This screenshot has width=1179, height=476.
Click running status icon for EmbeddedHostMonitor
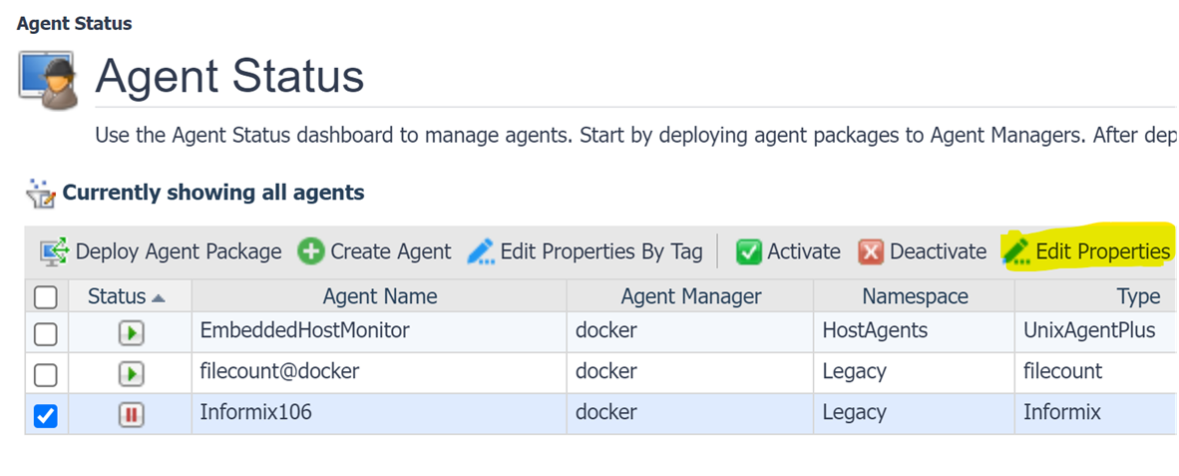pyautogui.click(x=131, y=333)
